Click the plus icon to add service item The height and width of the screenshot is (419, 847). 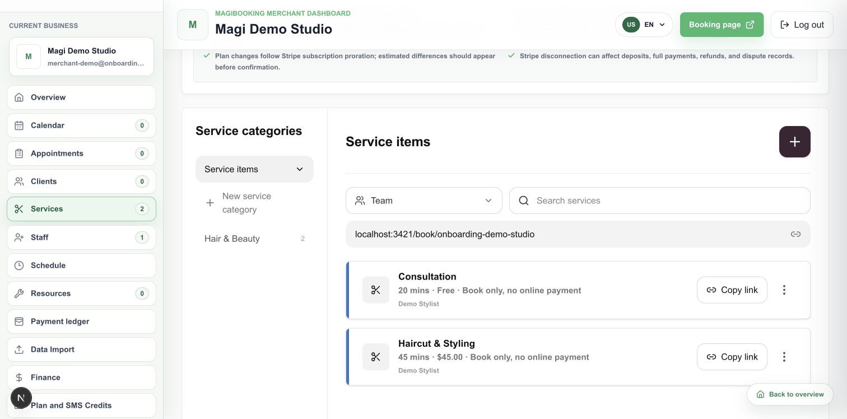tap(794, 142)
